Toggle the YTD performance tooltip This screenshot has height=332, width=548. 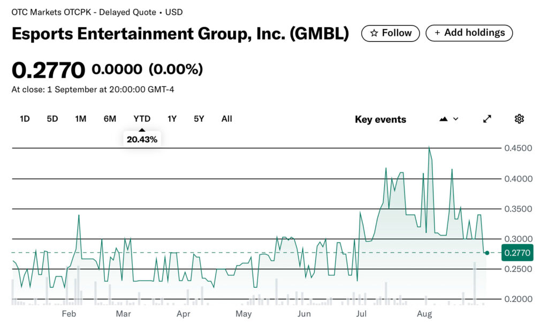(x=142, y=139)
